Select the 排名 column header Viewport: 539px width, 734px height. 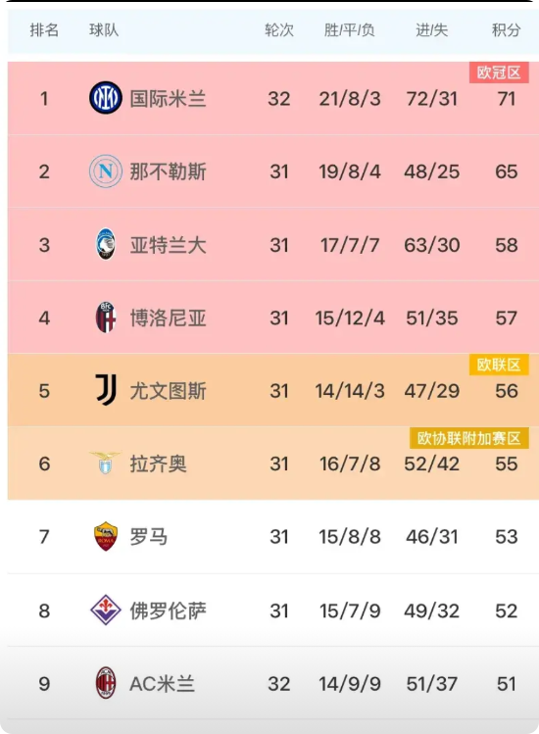[x=44, y=30]
